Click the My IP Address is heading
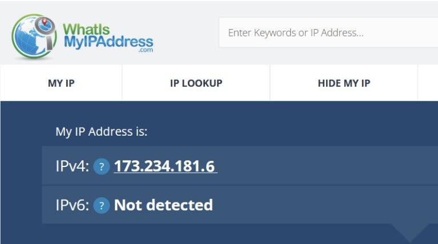Viewport: 438px width, 244px height. (x=102, y=132)
